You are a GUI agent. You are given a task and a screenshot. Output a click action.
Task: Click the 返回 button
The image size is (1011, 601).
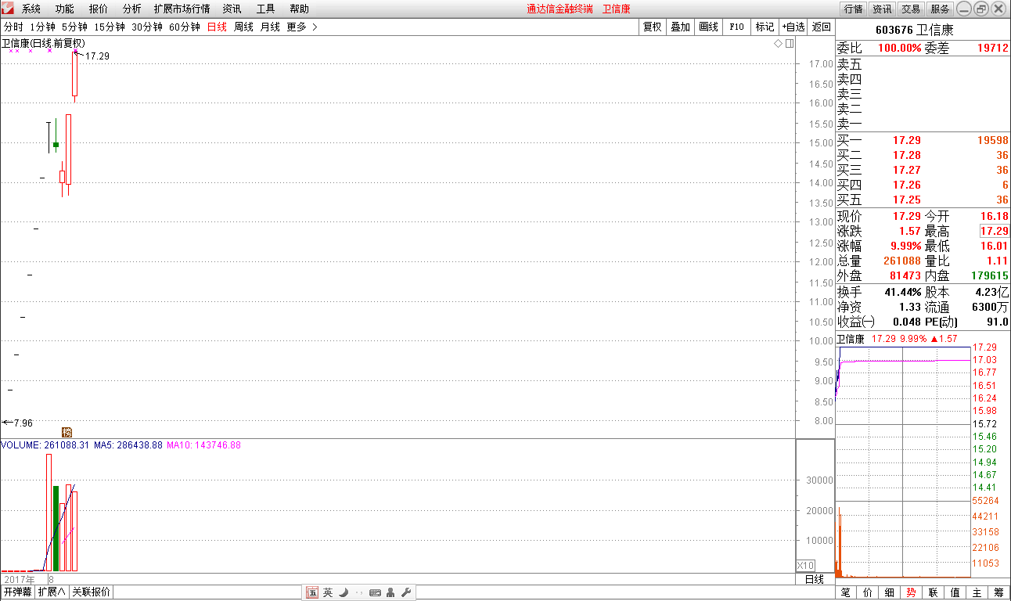[822, 27]
